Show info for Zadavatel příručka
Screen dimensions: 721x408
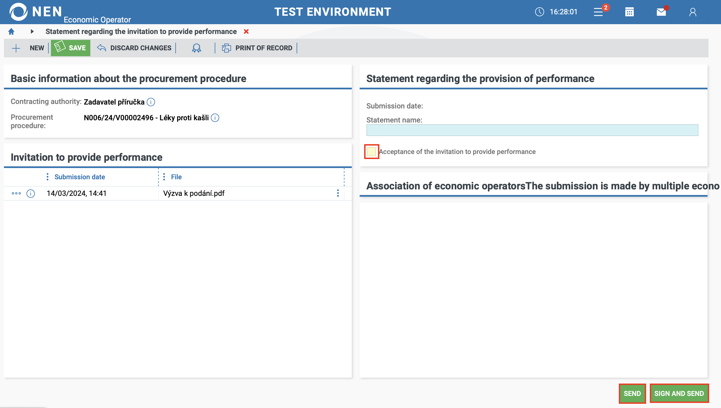151,102
